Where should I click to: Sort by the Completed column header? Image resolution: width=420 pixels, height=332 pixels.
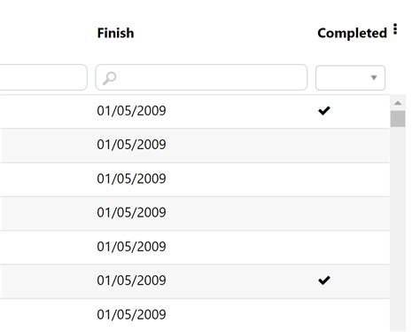pyautogui.click(x=352, y=33)
